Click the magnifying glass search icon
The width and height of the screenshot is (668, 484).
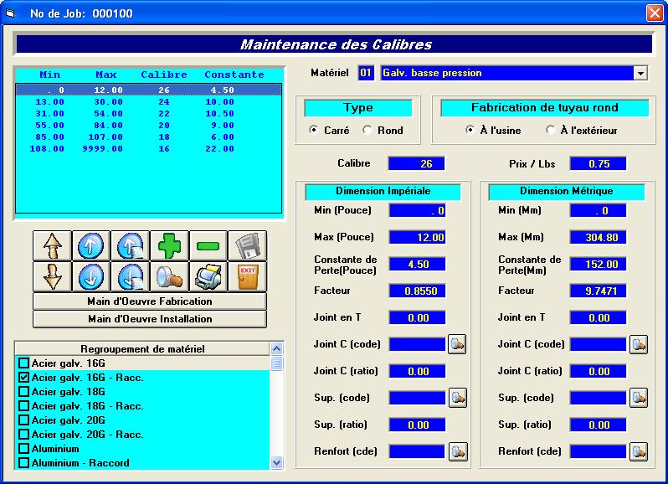tap(169, 276)
